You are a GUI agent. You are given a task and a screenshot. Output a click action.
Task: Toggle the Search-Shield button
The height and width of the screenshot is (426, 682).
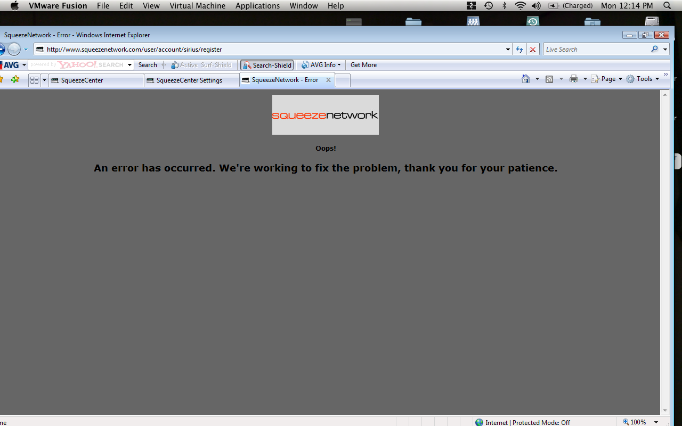pos(267,65)
